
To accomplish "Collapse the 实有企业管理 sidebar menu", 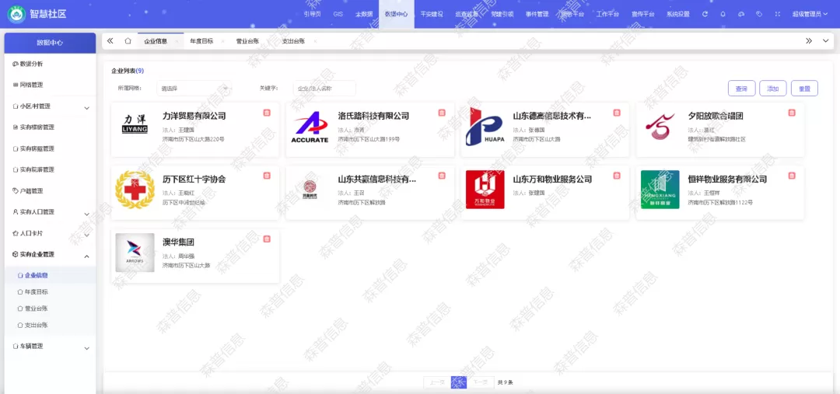I will coord(49,254).
